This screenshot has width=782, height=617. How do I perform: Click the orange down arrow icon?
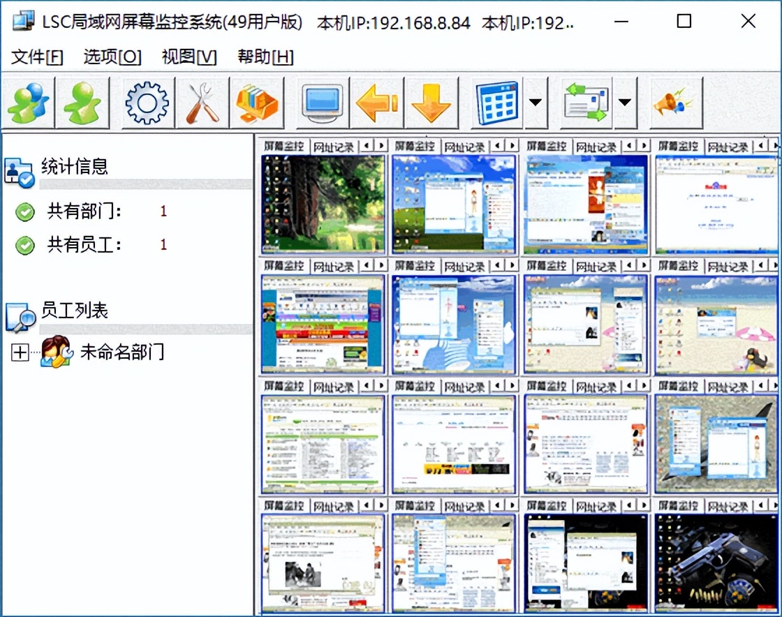(x=431, y=103)
